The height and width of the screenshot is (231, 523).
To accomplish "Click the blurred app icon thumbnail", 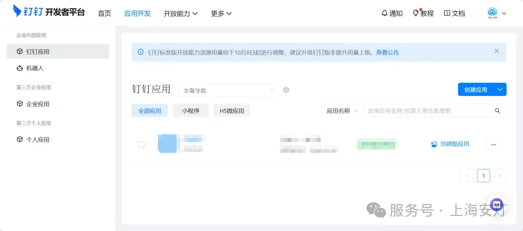I will (167, 143).
